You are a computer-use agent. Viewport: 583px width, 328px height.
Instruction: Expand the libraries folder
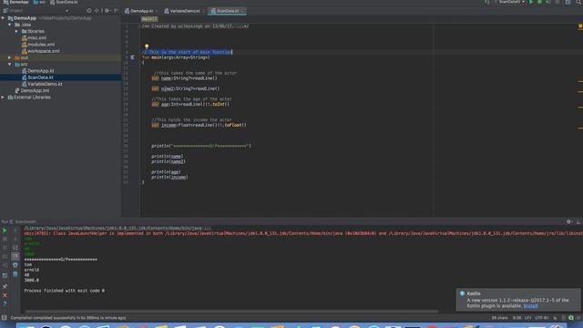pyautogui.click(x=16, y=31)
